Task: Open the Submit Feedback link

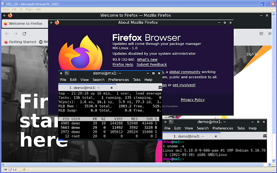Action: pos(151,64)
